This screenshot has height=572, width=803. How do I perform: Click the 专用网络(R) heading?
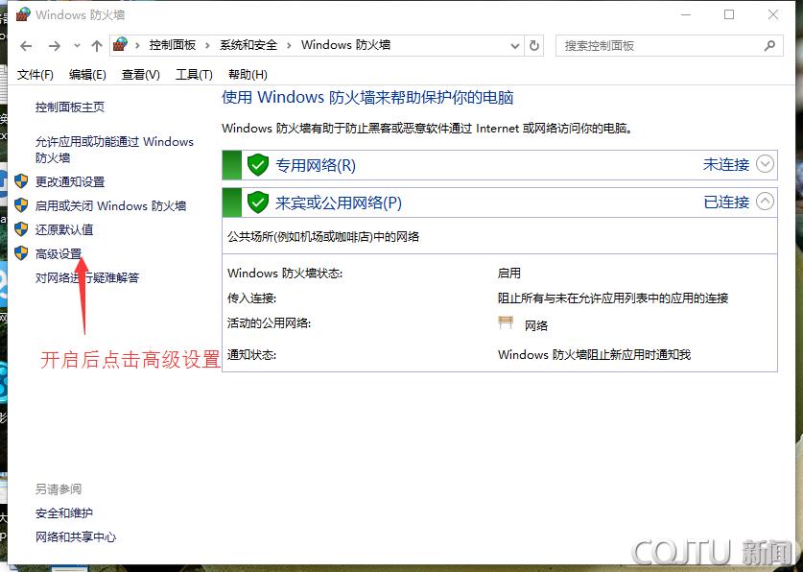click(316, 165)
